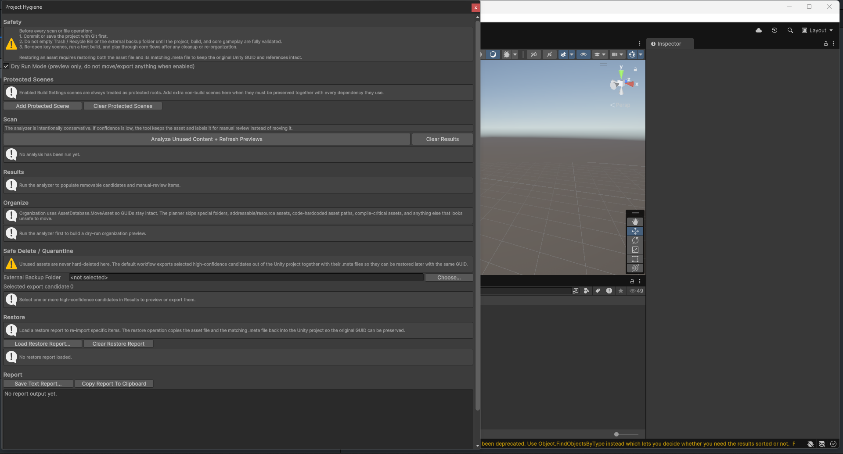Toggle Scene view audio muting icon

549,54
